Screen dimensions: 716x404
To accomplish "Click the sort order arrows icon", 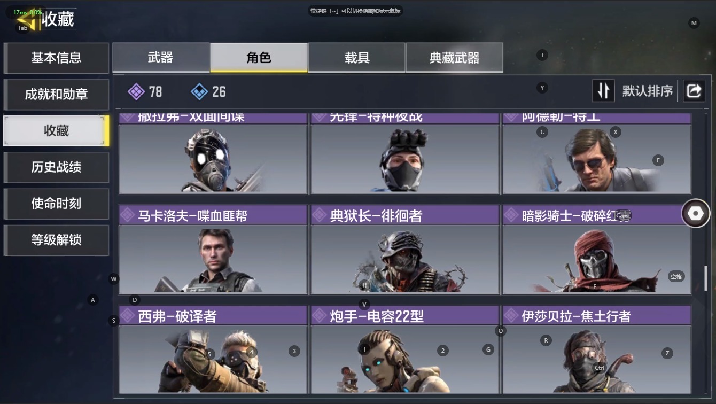I will coord(603,91).
